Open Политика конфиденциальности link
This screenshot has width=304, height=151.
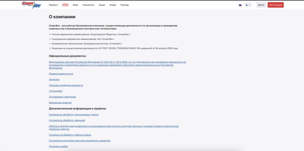coord(66,85)
